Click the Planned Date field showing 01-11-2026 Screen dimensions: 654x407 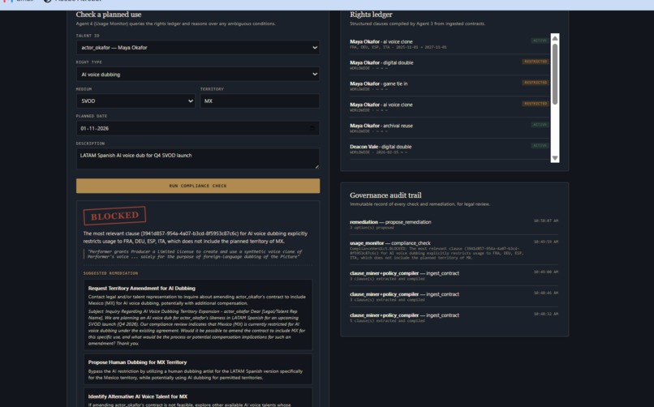pyautogui.click(x=198, y=128)
